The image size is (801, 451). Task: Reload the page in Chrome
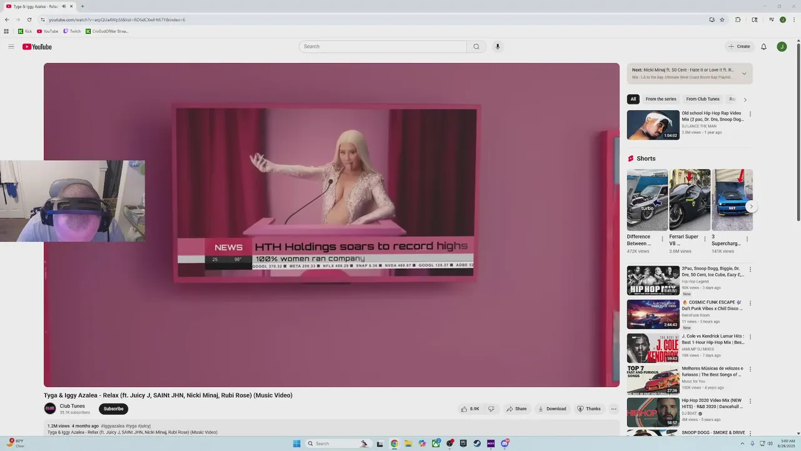point(29,19)
